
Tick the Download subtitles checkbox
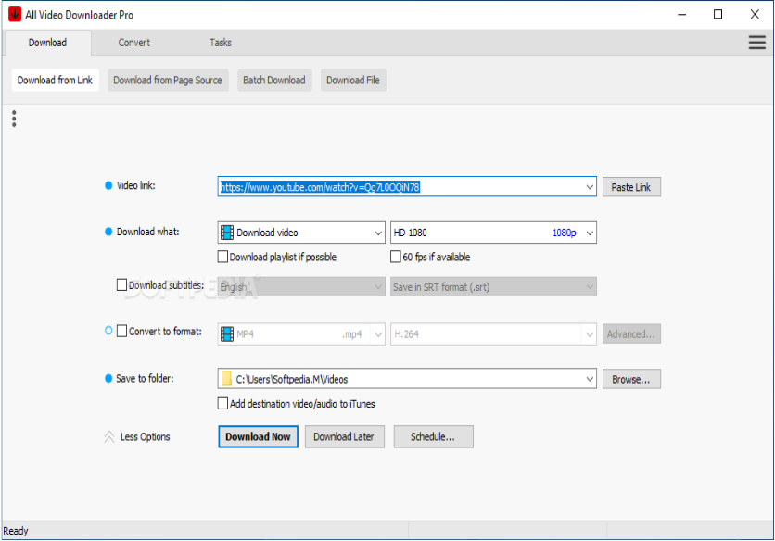tap(121, 285)
